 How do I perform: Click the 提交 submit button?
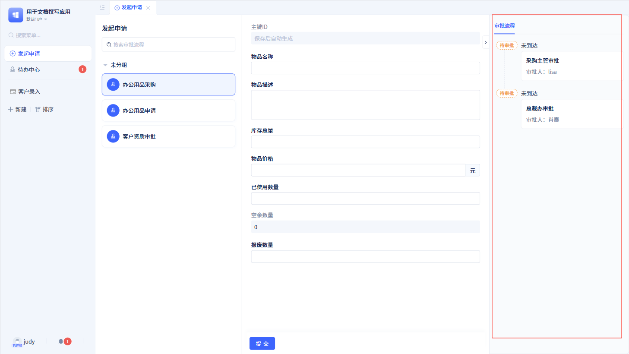(x=262, y=344)
